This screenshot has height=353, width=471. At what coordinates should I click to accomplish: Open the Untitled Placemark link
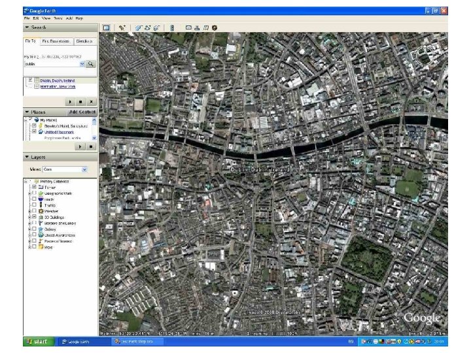pos(59,132)
